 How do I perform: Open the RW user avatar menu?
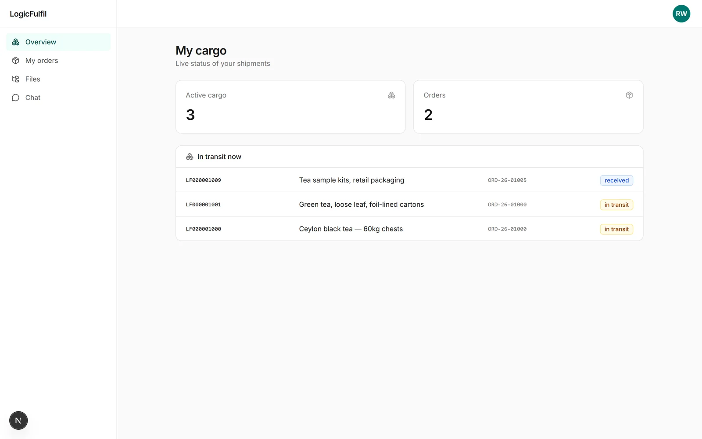[x=681, y=14]
